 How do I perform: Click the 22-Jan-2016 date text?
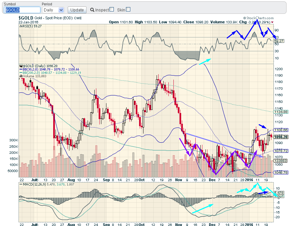coord(28,22)
